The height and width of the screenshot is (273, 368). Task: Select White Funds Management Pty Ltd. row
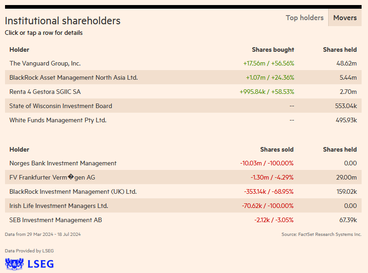[58, 120]
